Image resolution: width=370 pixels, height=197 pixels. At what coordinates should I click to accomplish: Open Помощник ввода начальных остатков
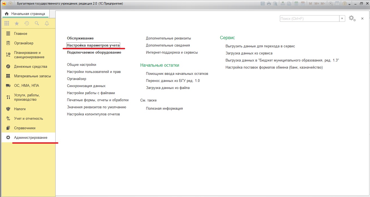coord(177,73)
